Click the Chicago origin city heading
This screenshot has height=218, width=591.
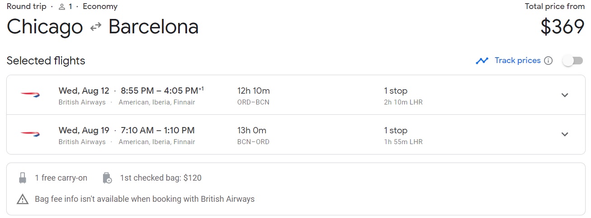pyautogui.click(x=45, y=27)
